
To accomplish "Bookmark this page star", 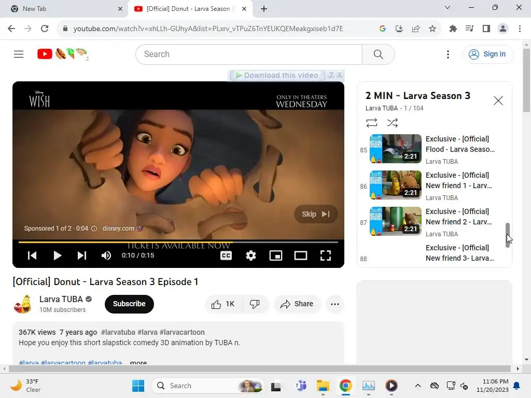I will click(x=432, y=29).
